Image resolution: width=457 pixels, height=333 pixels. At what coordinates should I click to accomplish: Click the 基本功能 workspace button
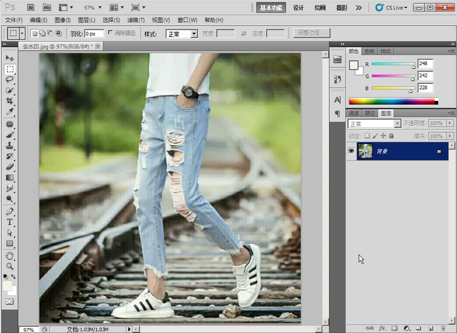pos(271,8)
